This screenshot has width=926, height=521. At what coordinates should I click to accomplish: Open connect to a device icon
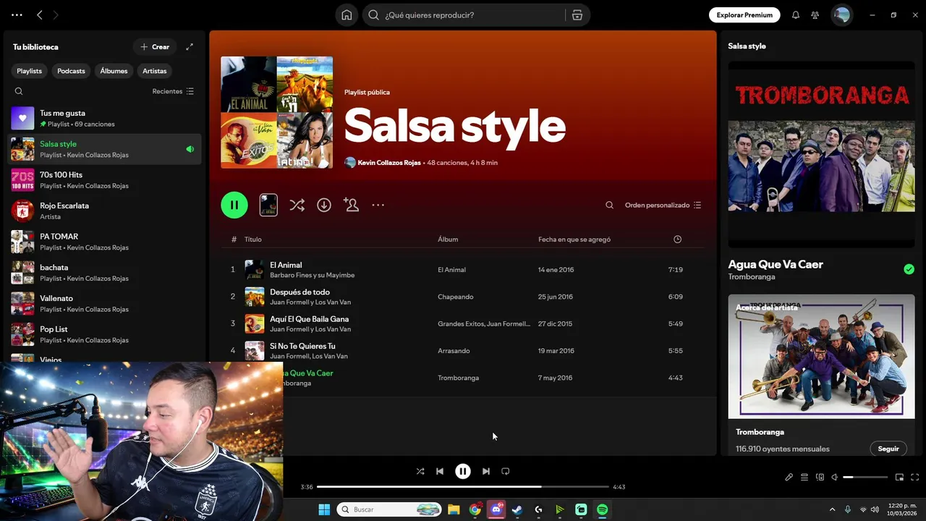tap(820, 477)
